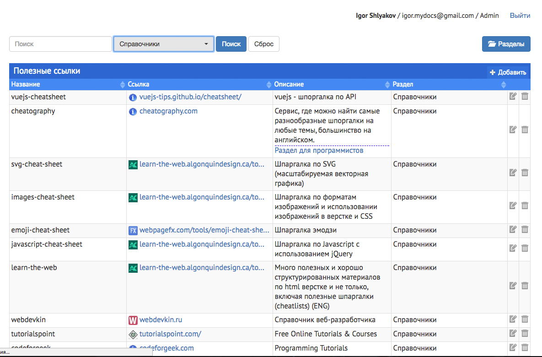The height and width of the screenshot is (357, 542).
Task: Delete the images-cheat-sheet entry
Action: click(x=525, y=206)
